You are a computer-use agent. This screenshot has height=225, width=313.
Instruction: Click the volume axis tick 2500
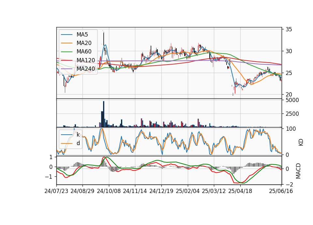point(292,114)
